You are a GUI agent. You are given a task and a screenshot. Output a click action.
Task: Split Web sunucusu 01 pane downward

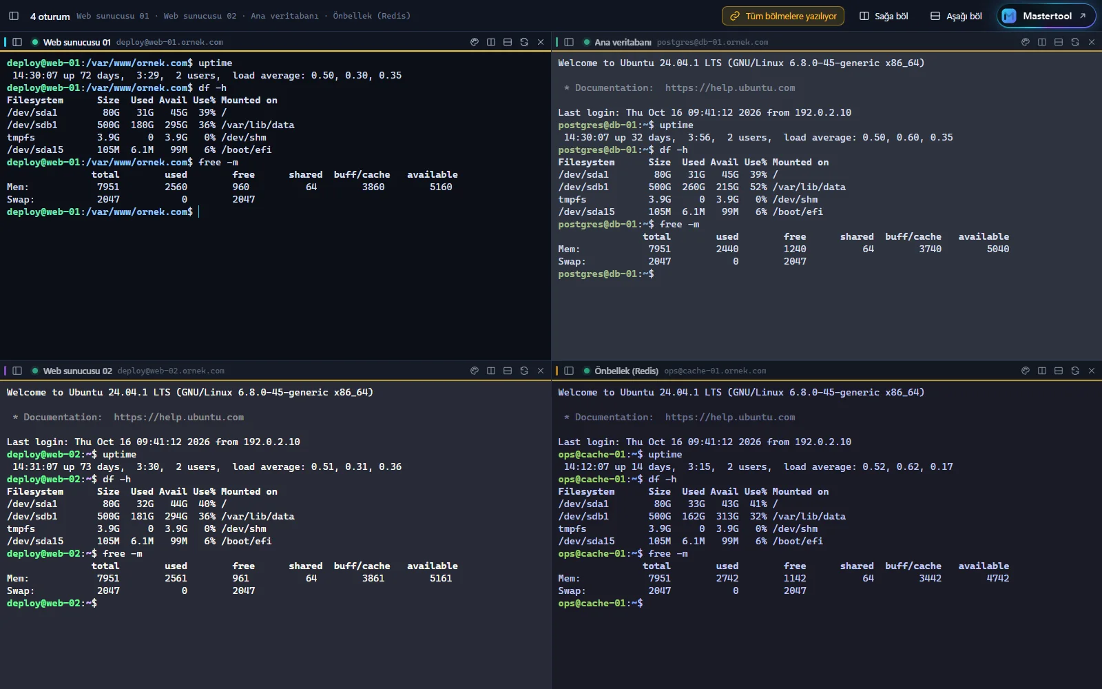click(508, 42)
